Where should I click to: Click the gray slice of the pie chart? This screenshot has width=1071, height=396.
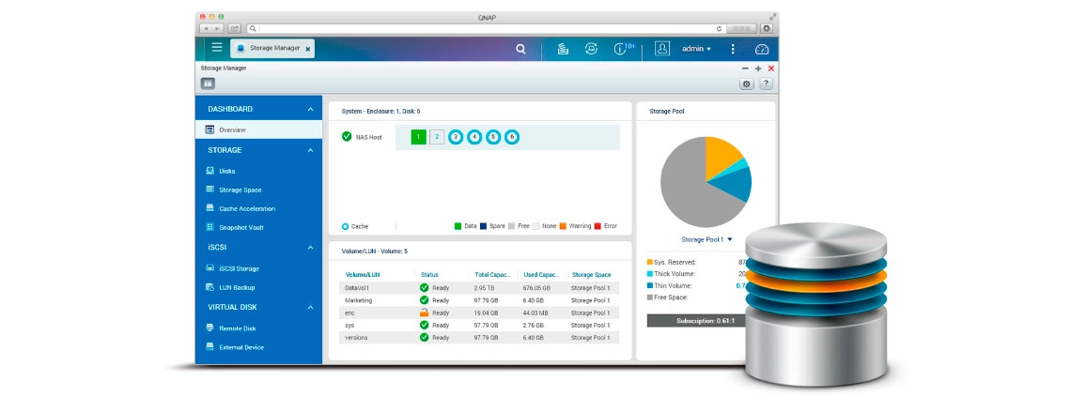point(683,188)
